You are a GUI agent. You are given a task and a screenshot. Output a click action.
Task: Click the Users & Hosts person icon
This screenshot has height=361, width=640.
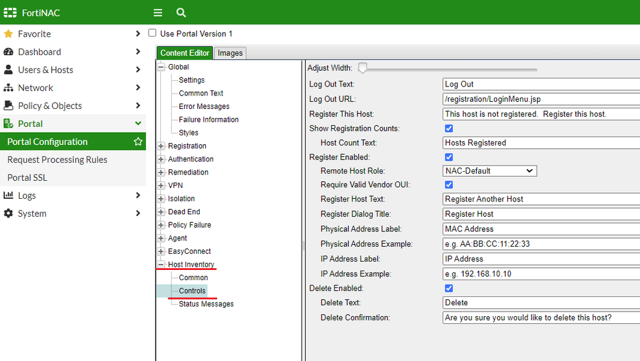point(8,70)
